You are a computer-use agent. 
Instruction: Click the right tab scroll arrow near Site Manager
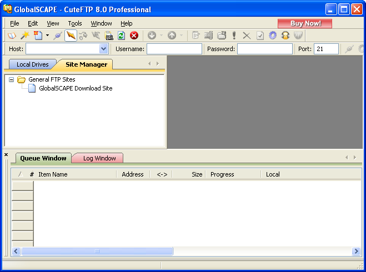tap(158, 64)
